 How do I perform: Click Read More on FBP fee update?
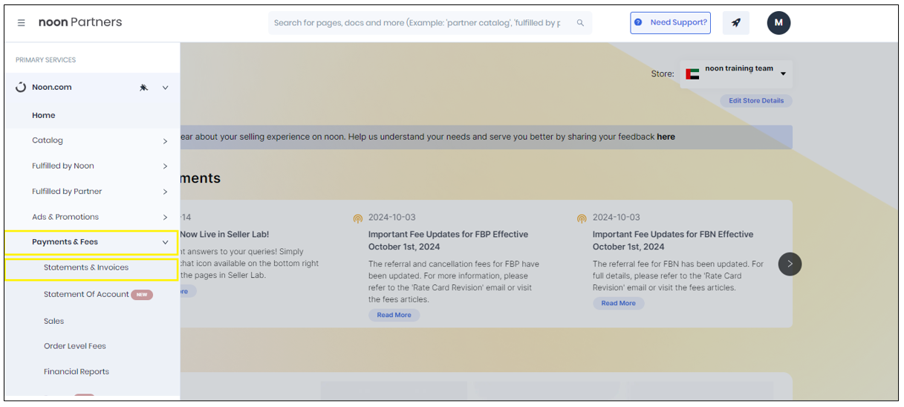pos(394,315)
